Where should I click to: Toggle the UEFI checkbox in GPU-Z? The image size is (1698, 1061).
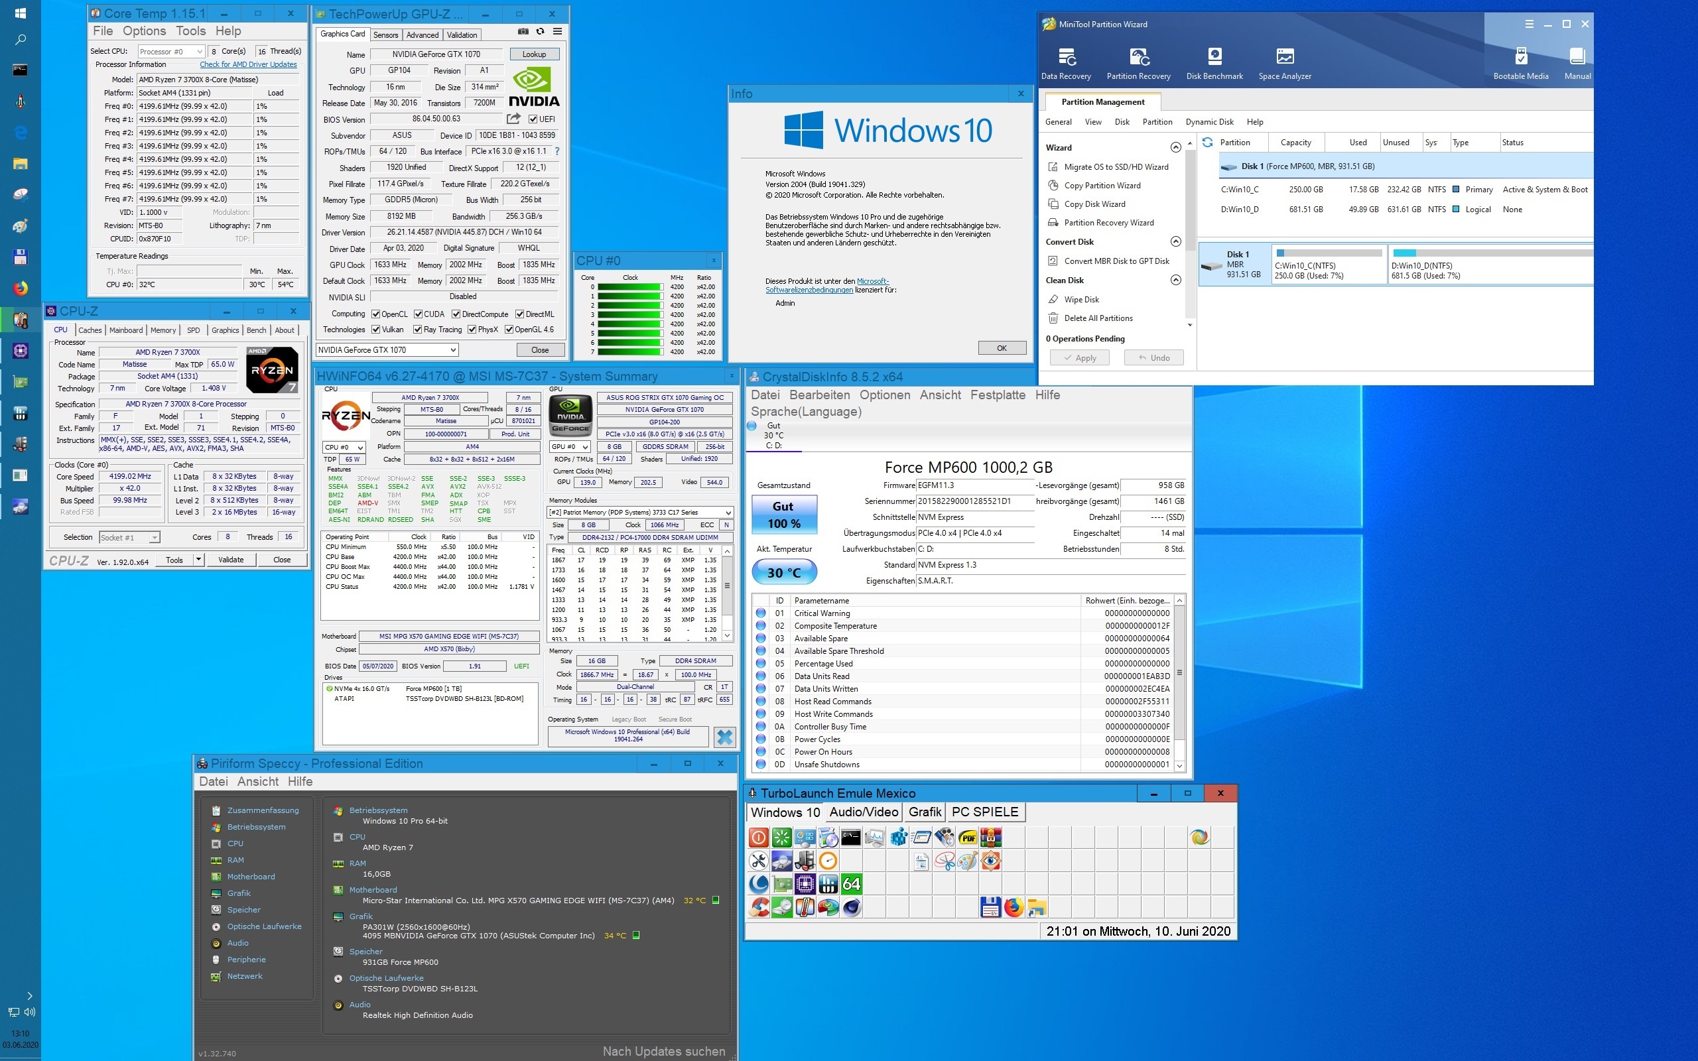click(x=533, y=119)
